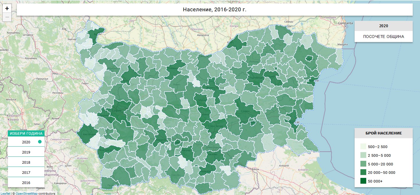Select year 2019 in year picker
This screenshot has width=420, height=195.
pyautogui.click(x=26, y=152)
